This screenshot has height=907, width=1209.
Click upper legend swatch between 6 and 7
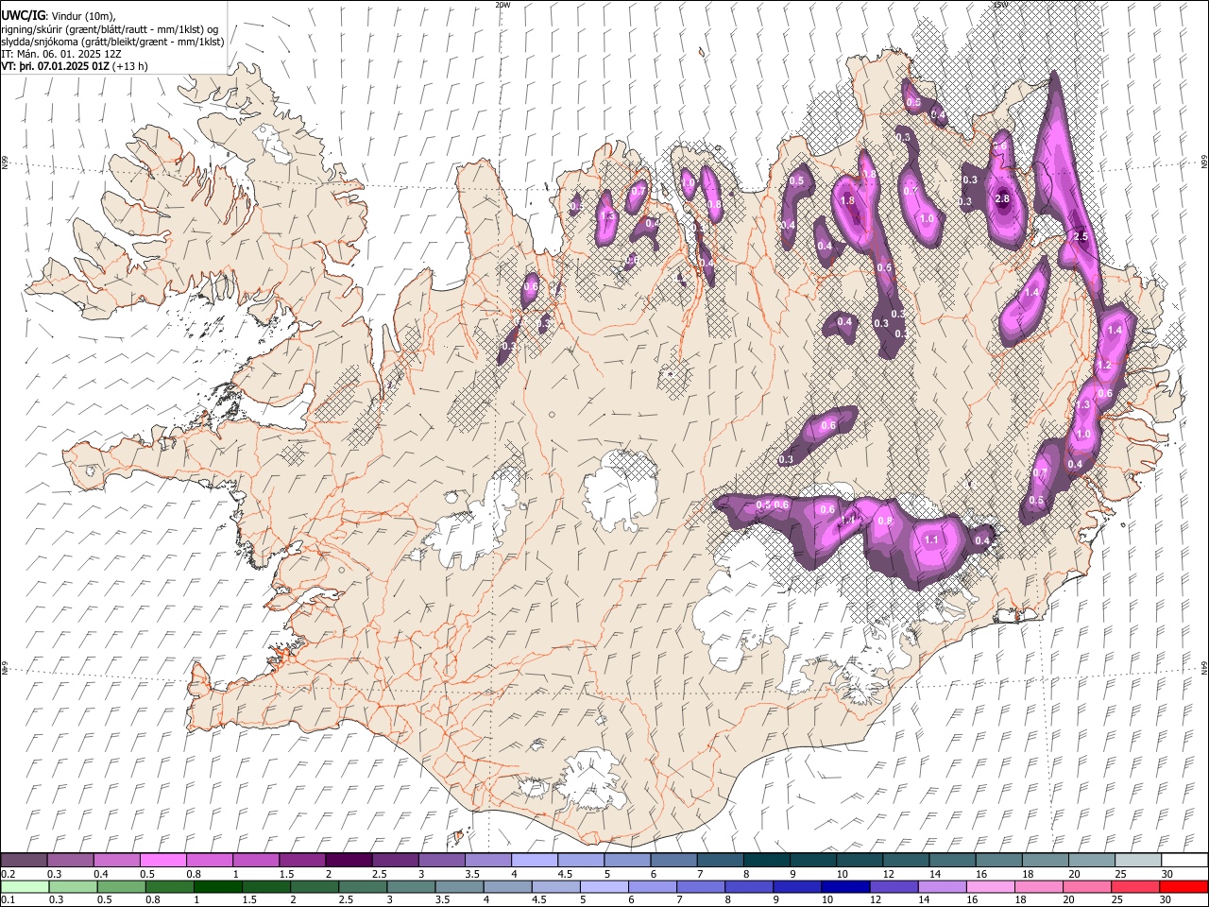(x=673, y=861)
